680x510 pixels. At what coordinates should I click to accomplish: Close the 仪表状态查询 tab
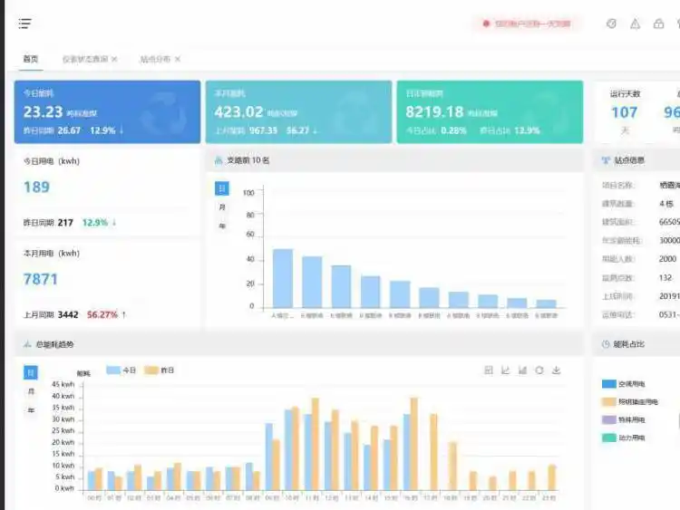[x=114, y=59]
